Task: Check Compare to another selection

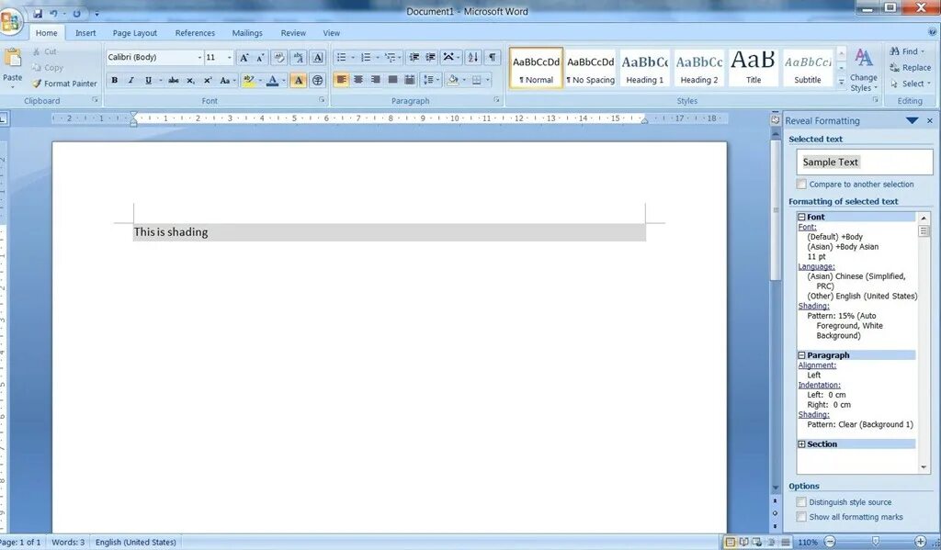Action: point(801,185)
